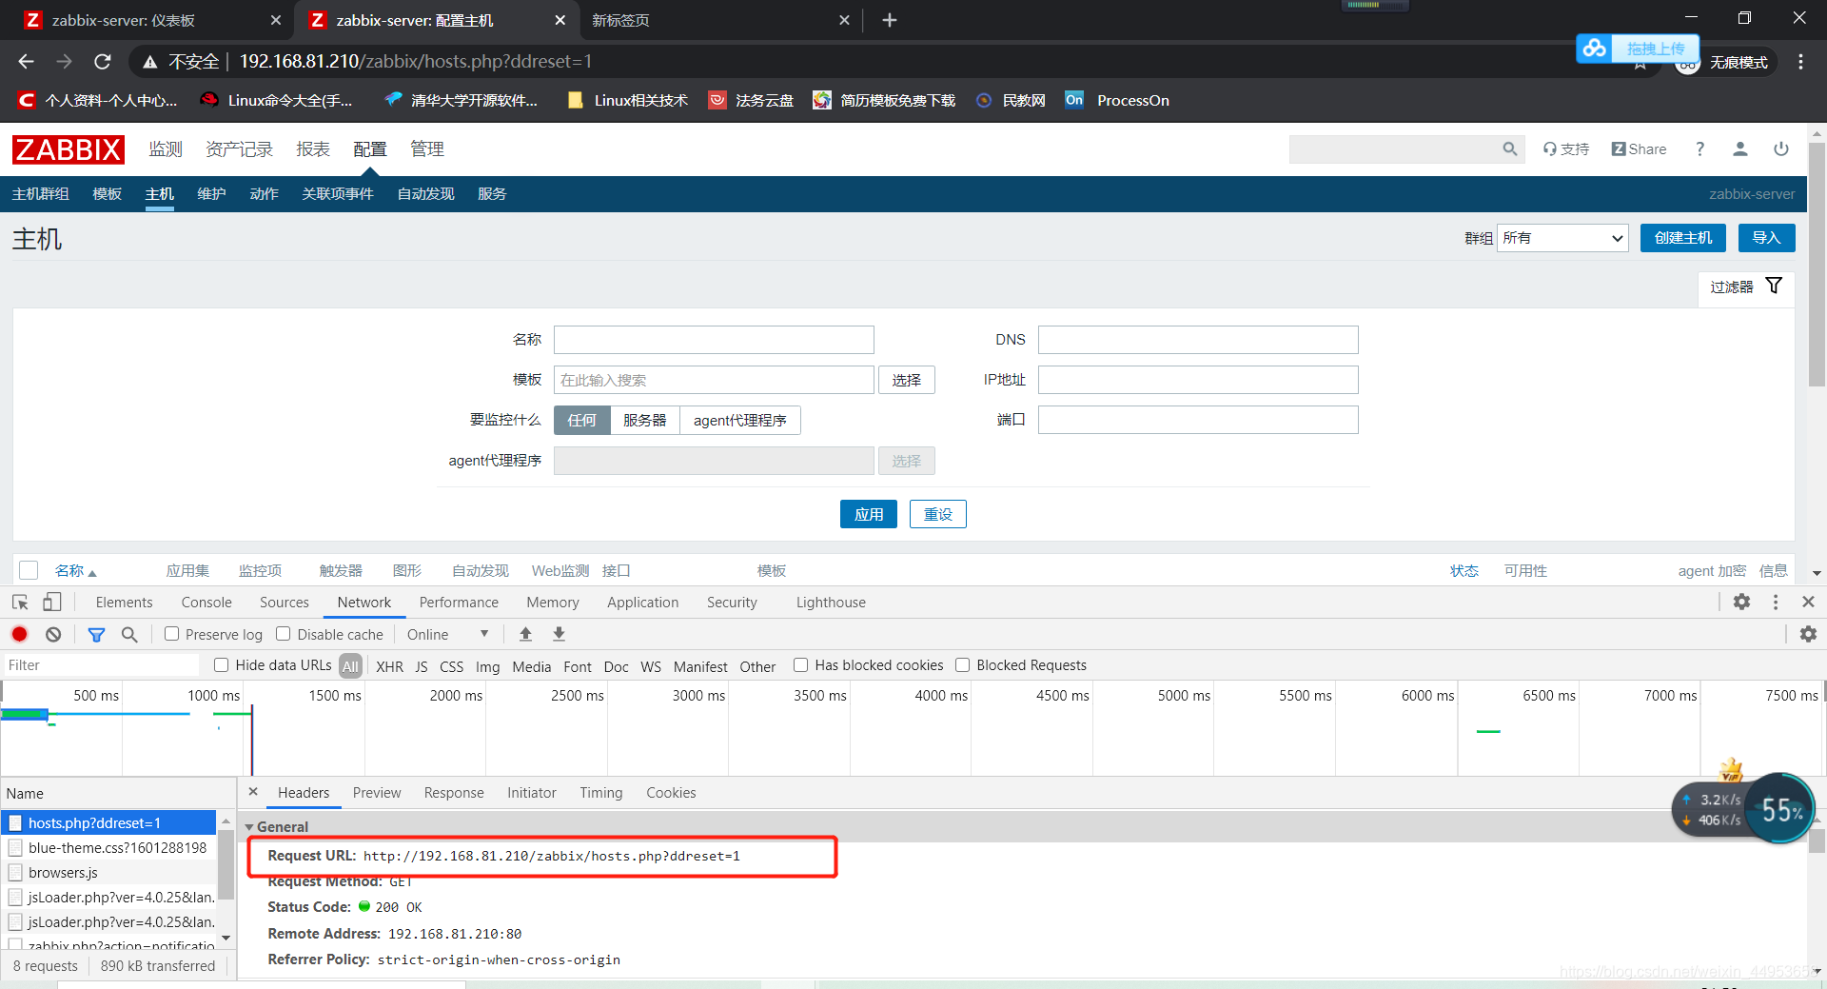
Task: Reload the current page
Action: click(x=102, y=62)
